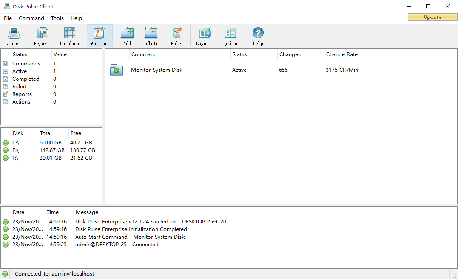This screenshot has width=458, height=279.
Task: Click the Completed status label
Action: point(26,79)
